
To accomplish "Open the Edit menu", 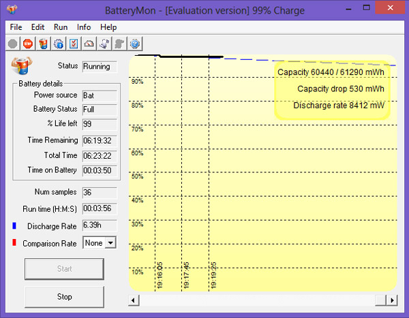I will tap(38, 27).
